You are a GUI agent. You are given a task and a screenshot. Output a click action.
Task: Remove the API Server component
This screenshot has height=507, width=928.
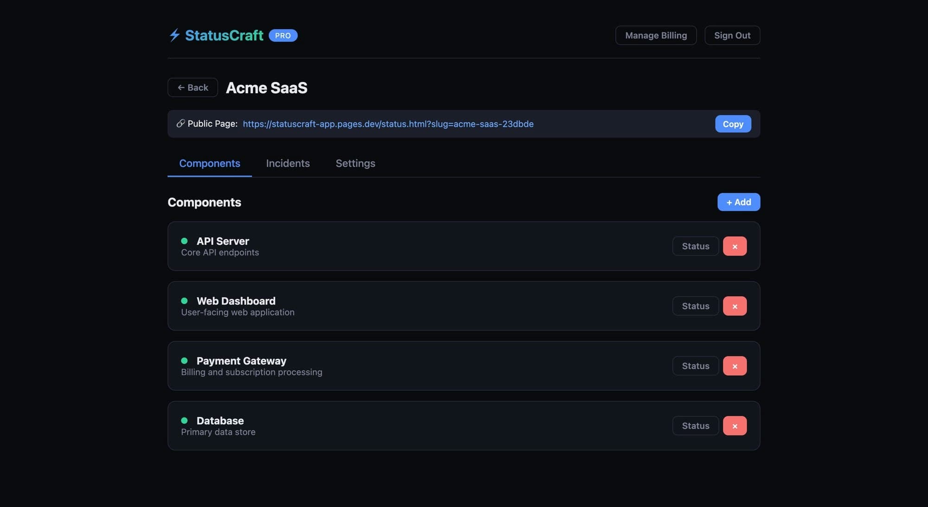pos(735,246)
